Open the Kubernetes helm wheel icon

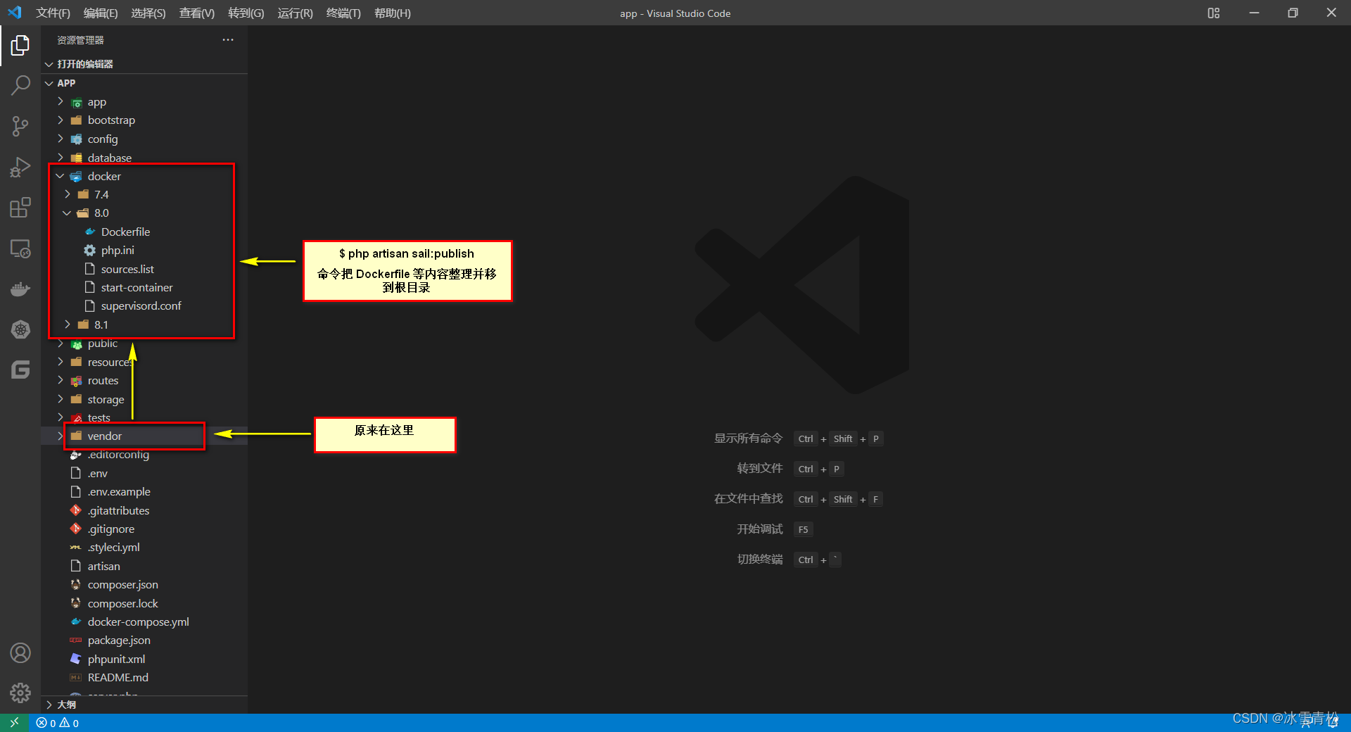click(20, 329)
